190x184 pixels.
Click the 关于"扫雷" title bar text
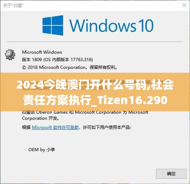(13, 6)
